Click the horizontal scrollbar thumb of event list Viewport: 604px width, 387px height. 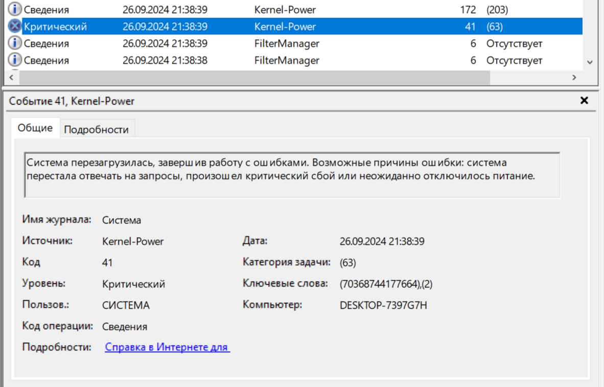(x=254, y=78)
